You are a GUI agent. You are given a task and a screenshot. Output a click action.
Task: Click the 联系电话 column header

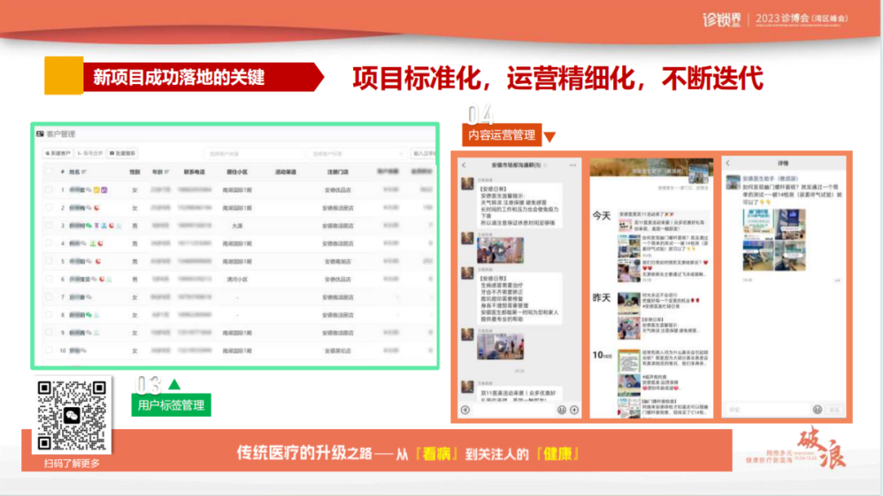[x=195, y=172]
